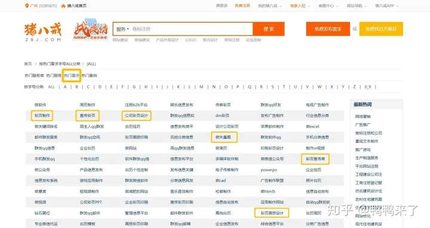Image resolution: width=430 pixels, height=228 pixels.
Task: Expand the 客服中心 dropdown
Action: tap(328, 6)
